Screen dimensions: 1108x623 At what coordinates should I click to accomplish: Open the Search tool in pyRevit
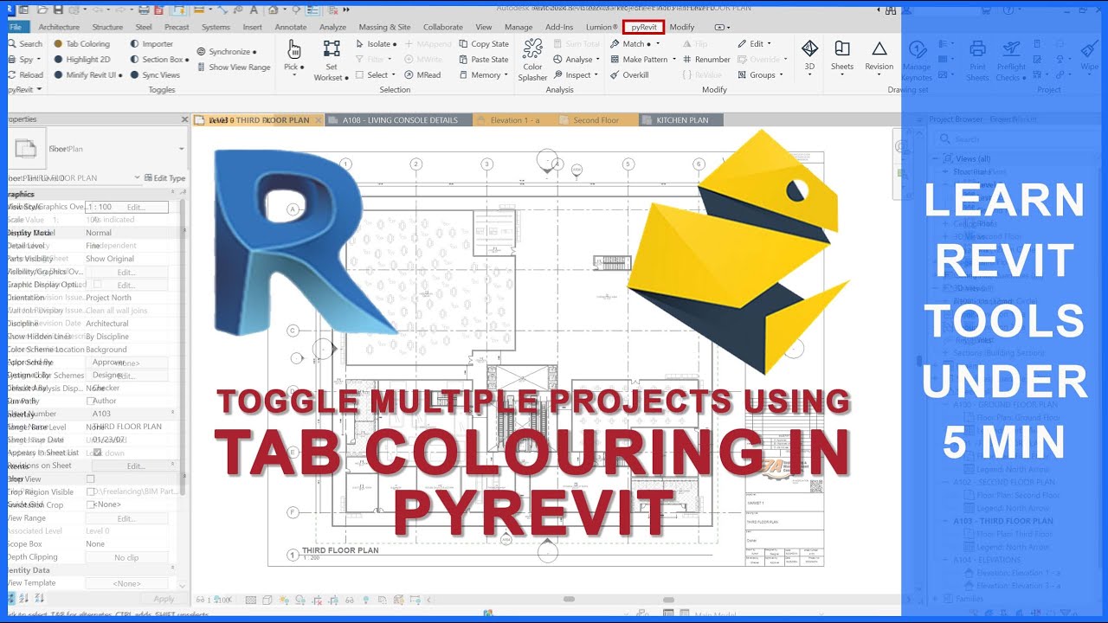[24, 44]
